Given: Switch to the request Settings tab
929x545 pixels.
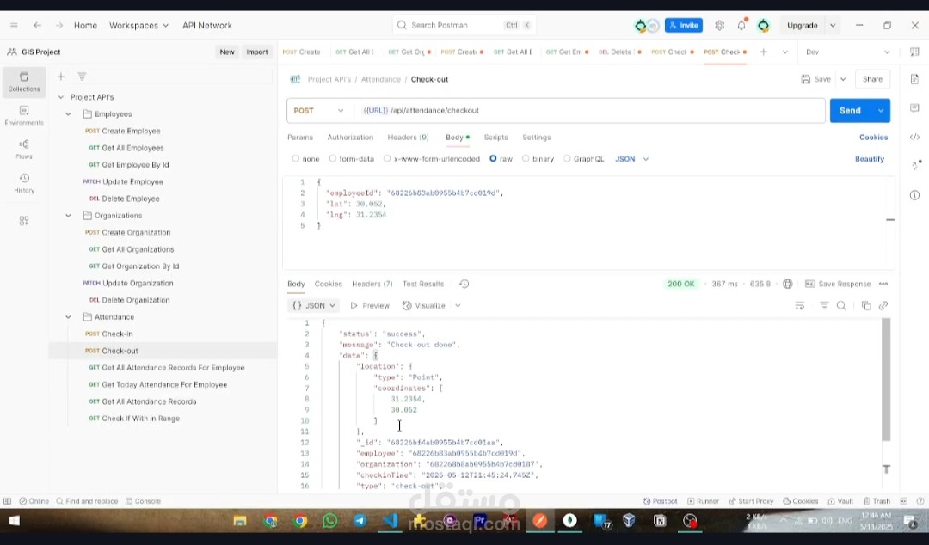Looking at the screenshot, I should pyautogui.click(x=536, y=137).
